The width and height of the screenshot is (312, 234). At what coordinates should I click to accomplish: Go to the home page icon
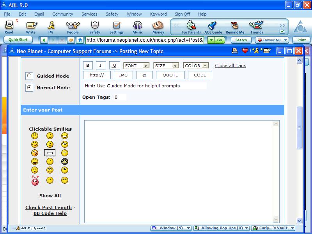pos(80,40)
